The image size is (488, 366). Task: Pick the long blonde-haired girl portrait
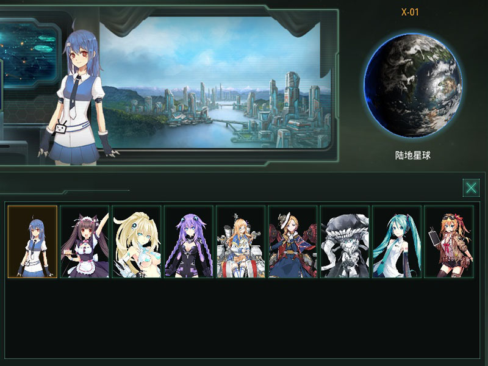pyautogui.click(x=137, y=242)
